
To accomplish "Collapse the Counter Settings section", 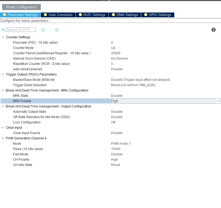I will pos(3,37).
